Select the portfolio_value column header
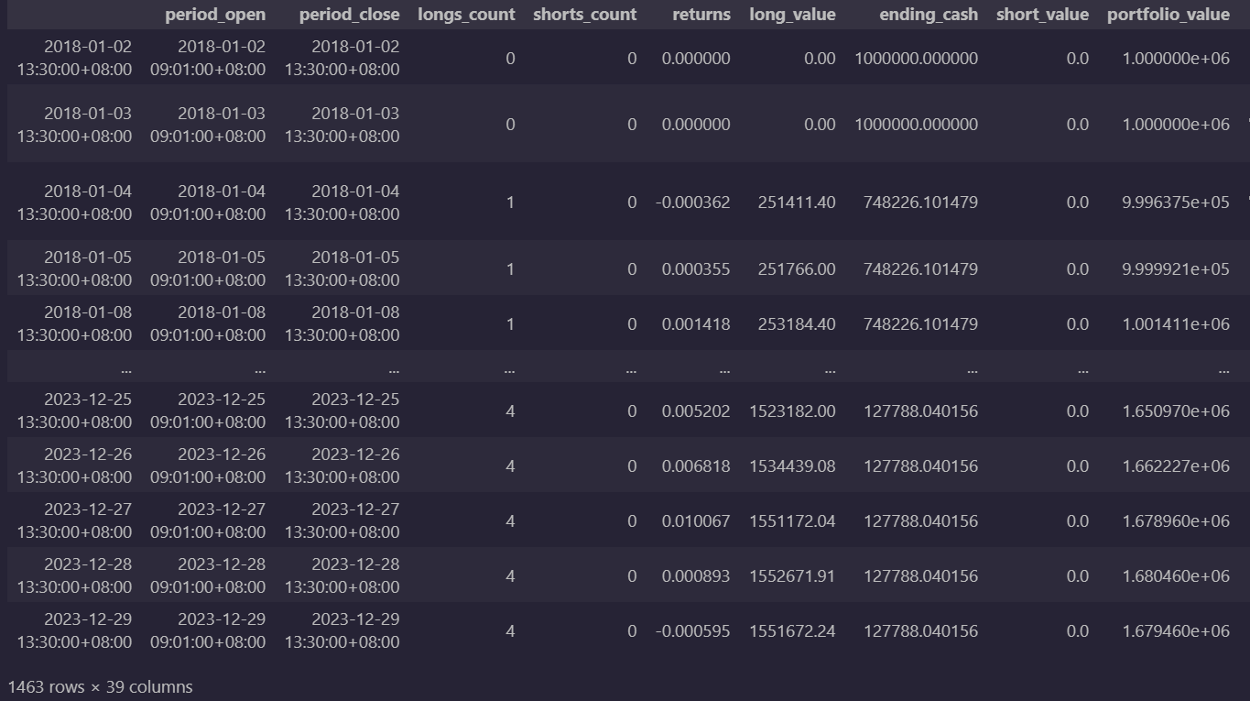The width and height of the screenshot is (1250, 701). tap(1168, 15)
